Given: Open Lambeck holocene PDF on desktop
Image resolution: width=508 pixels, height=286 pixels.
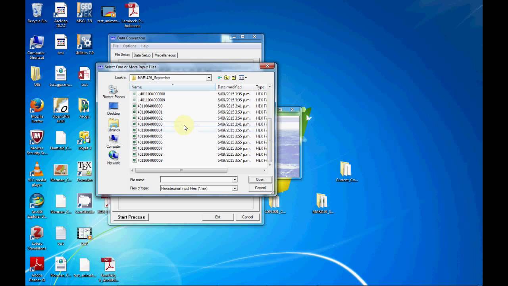Looking at the screenshot, I should click(x=132, y=15).
